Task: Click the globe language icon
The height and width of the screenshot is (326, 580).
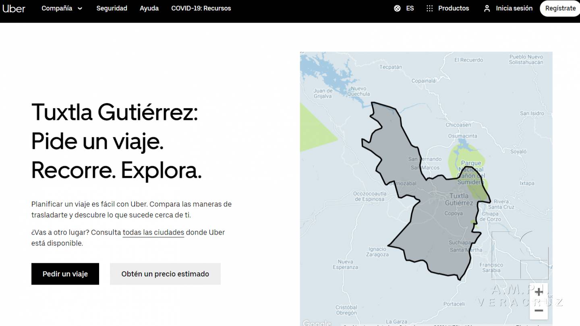Action: click(397, 8)
